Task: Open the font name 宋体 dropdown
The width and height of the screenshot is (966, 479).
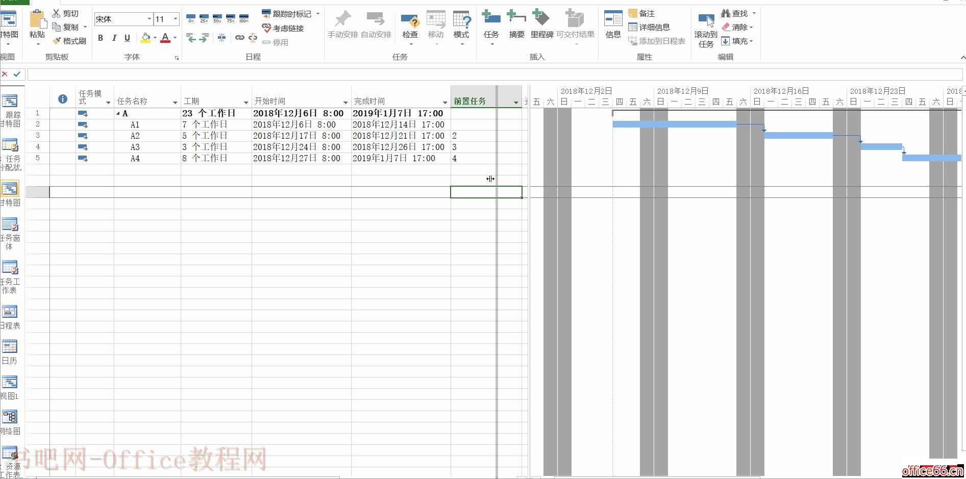Action: click(149, 19)
